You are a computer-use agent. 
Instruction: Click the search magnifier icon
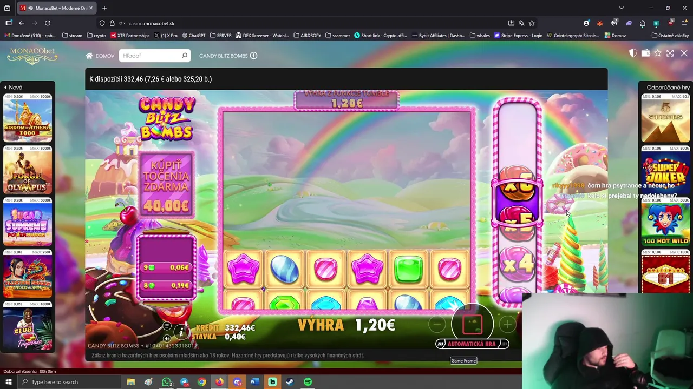[185, 56]
